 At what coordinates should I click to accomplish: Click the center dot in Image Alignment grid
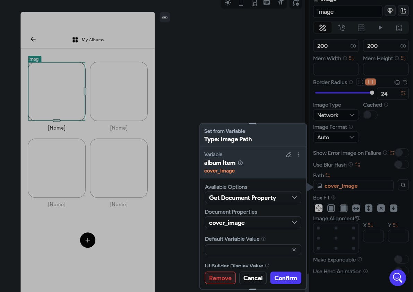click(x=336, y=238)
